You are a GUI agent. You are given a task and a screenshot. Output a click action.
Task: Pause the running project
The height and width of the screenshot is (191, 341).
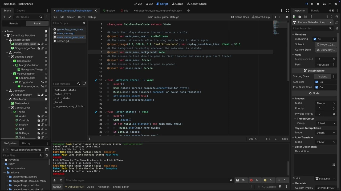pyautogui.click(x=312, y=4)
